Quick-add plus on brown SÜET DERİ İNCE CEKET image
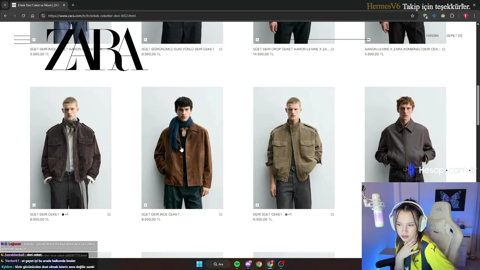This screenshot has width=480, height=270. coord(145,205)
